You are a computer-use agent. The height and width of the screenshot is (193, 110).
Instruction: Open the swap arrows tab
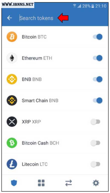point(68,183)
